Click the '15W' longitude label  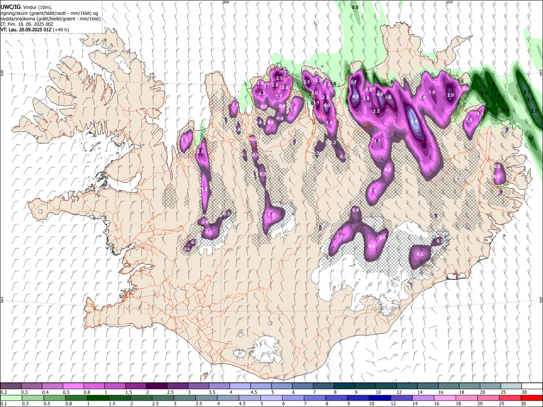[x=449, y=2]
